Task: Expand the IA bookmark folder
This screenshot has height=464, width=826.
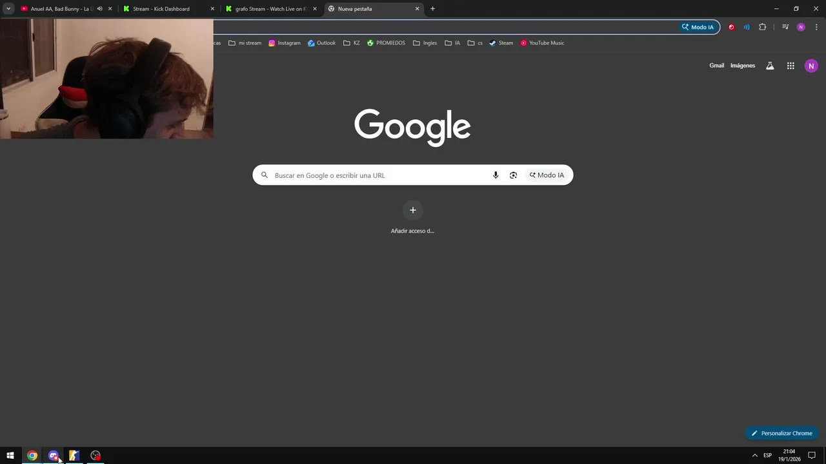Action: (452, 43)
